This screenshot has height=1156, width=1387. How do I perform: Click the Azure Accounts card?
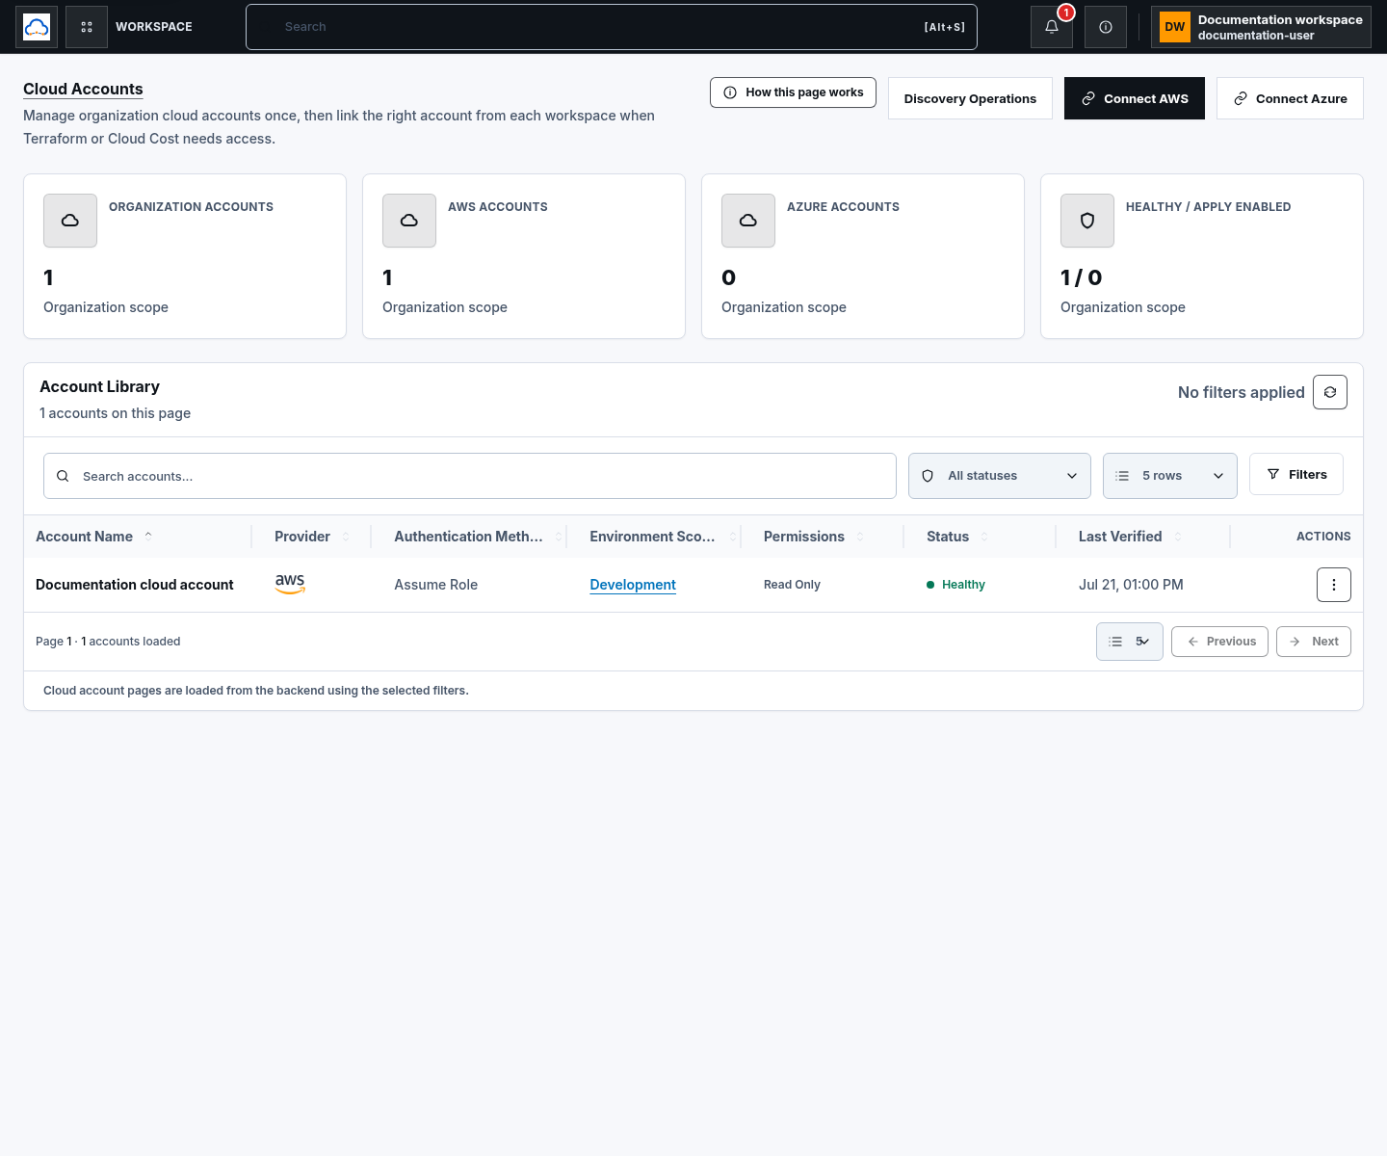coord(863,256)
